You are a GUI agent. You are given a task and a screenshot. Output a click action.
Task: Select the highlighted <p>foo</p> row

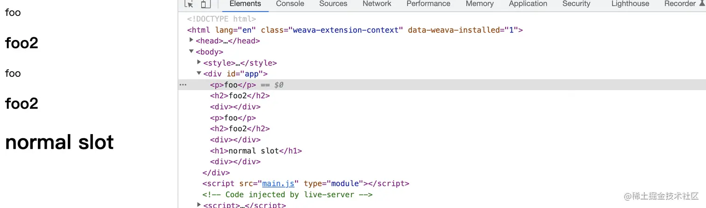click(x=442, y=85)
